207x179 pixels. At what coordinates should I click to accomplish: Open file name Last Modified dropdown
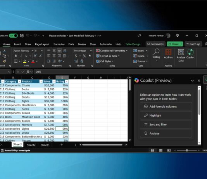(x=100, y=36)
